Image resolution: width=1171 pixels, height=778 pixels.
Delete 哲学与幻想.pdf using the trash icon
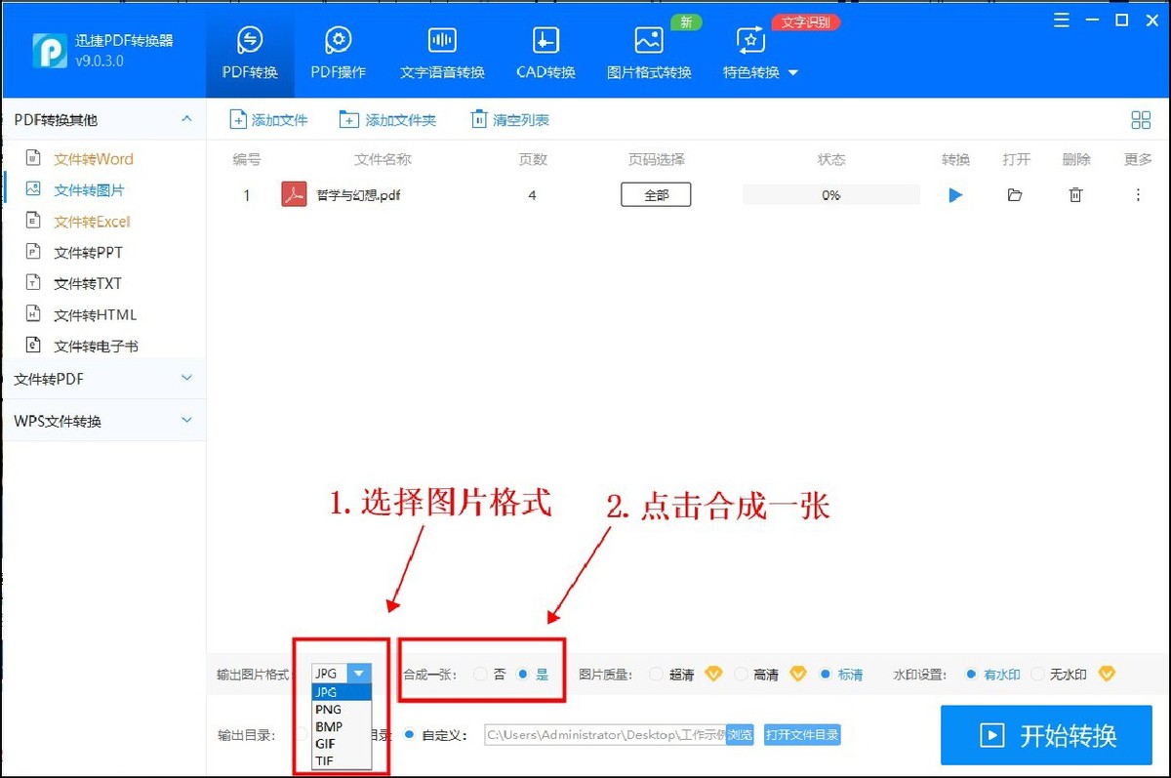coord(1075,194)
